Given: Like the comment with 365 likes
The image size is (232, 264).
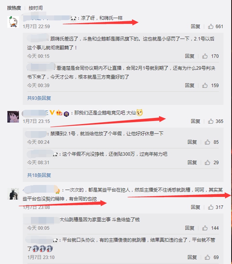Looking at the screenshot, I should [211, 121].
